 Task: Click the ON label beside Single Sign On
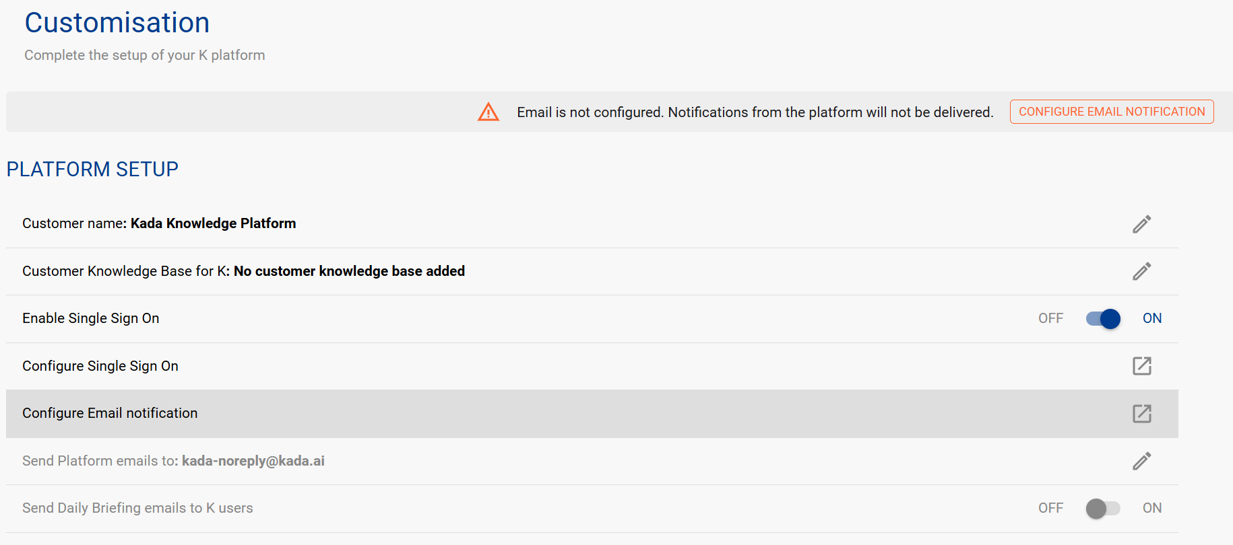[x=1151, y=318]
